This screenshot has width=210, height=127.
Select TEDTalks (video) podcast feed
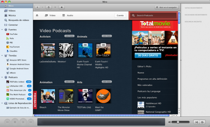pyautogui.click(x=16, y=82)
